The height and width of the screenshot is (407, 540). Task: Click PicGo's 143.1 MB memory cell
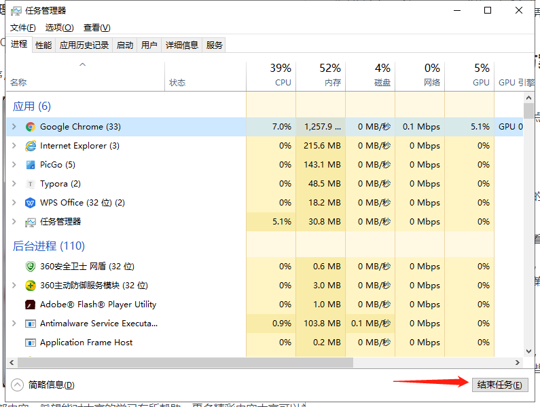(x=321, y=164)
